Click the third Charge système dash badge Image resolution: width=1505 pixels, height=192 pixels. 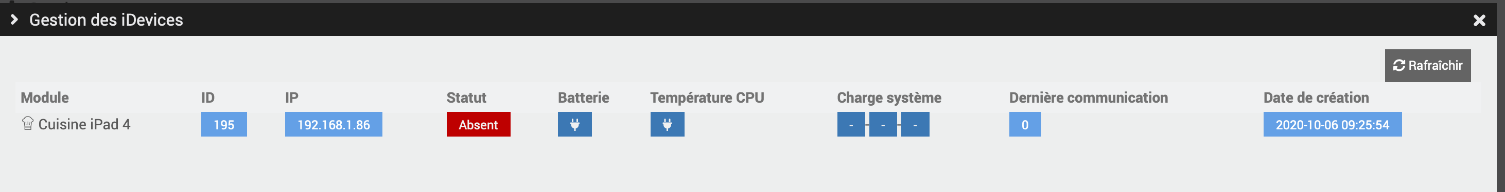pos(915,124)
